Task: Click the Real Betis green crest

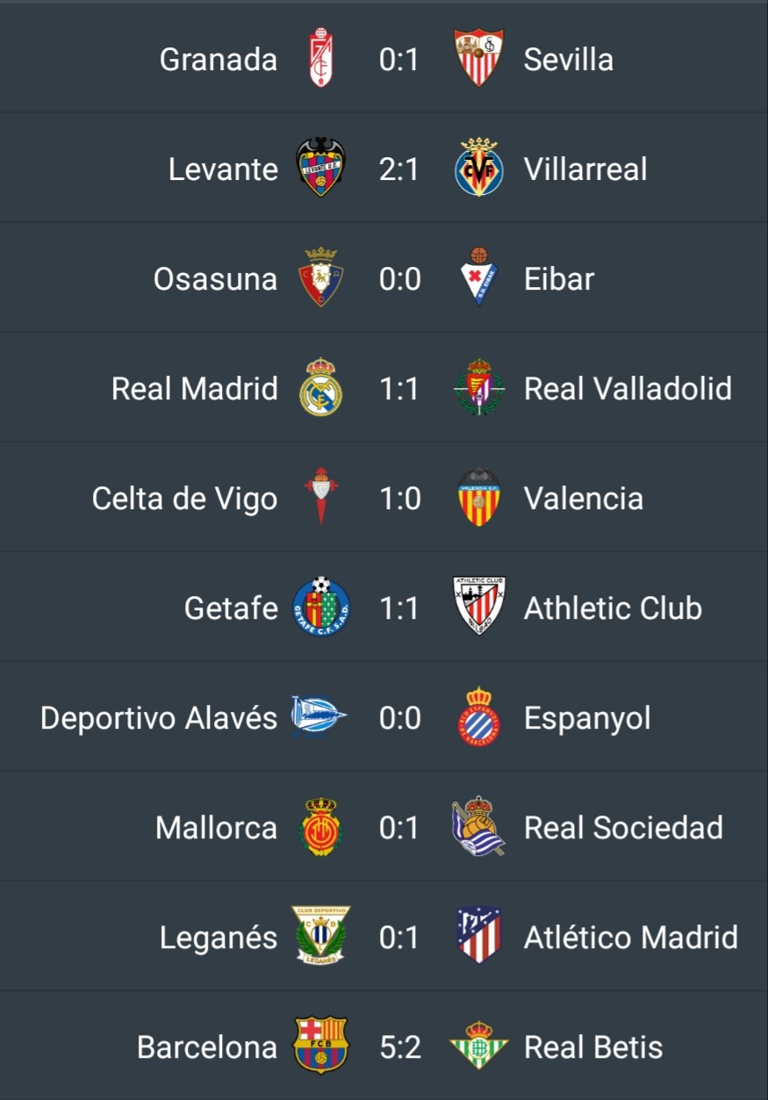Action: point(479,1046)
